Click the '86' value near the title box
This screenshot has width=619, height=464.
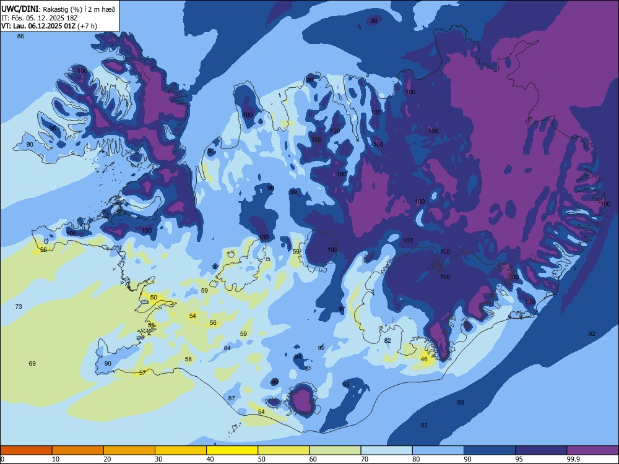(20, 37)
